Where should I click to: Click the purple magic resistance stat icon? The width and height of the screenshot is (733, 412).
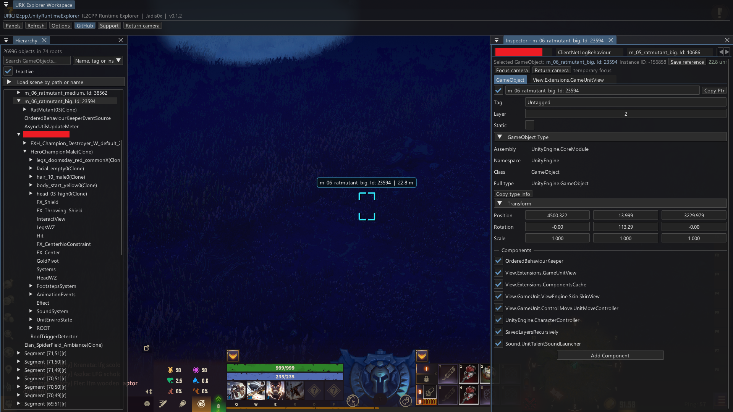click(196, 370)
